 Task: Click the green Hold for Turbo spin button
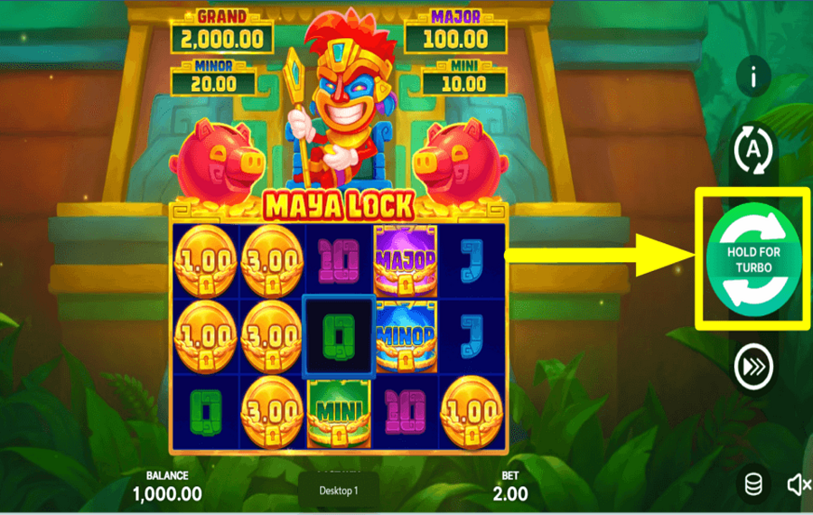(x=753, y=259)
